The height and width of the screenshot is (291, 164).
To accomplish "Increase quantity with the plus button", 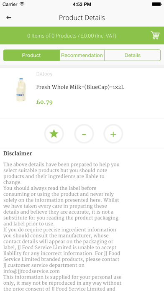I will pos(113,134).
